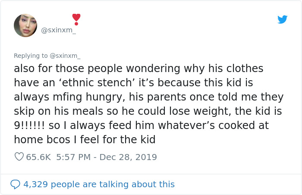Click @sxinxm_ in the Replying to line

tap(65, 56)
